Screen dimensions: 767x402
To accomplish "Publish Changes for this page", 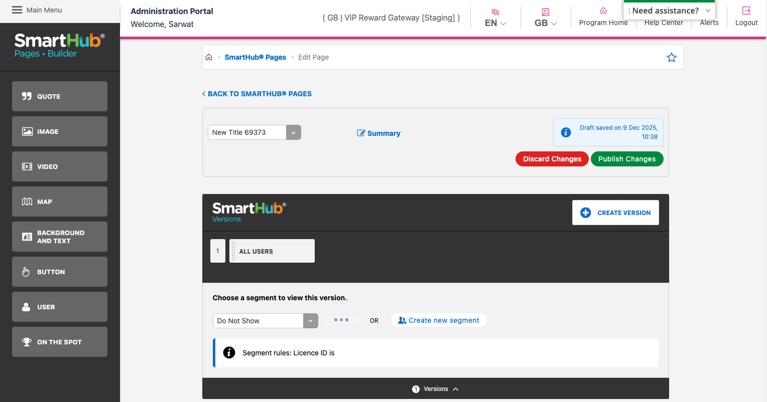I will [627, 159].
